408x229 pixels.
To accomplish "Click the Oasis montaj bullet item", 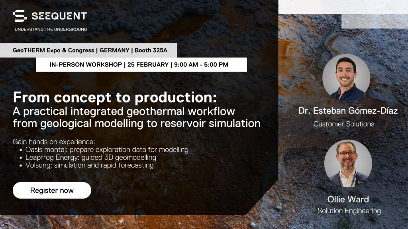I will (107, 149).
